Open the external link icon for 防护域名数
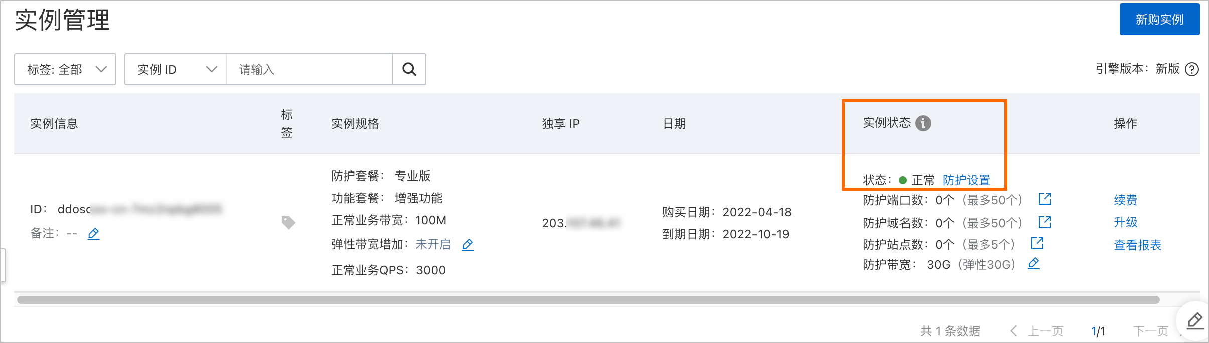The image size is (1209, 343). (x=1045, y=222)
